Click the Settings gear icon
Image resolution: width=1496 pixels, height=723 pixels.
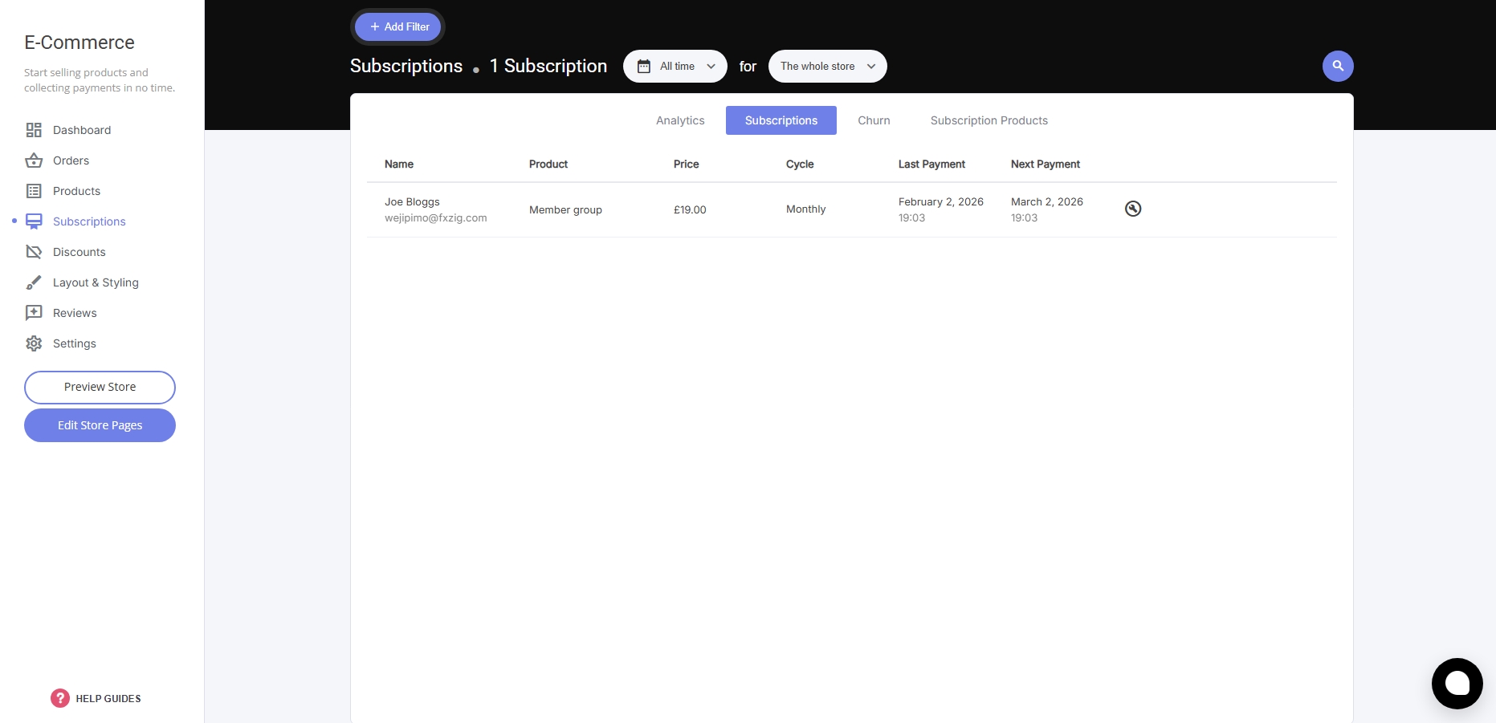34,343
